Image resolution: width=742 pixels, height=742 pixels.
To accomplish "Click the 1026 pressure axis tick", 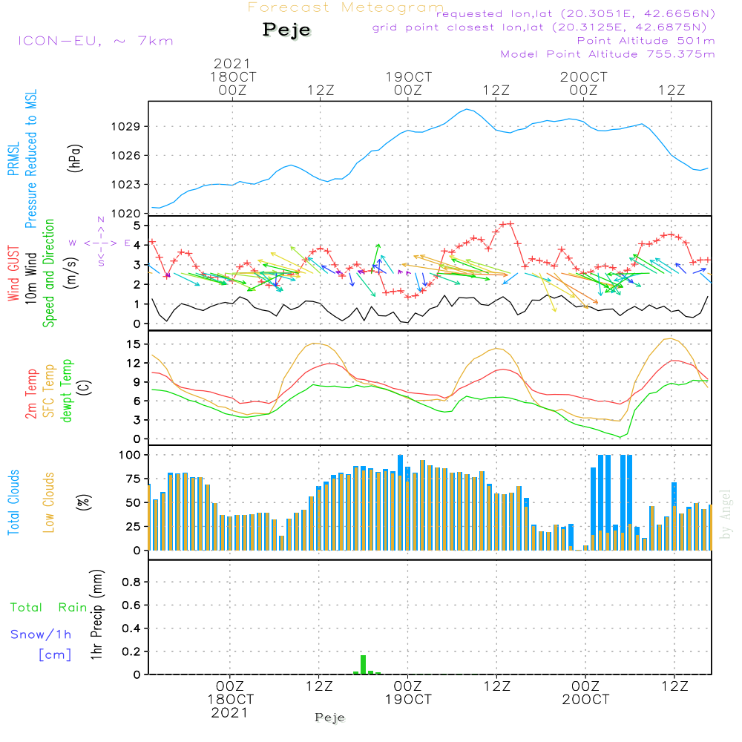I will pyautogui.click(x=125, y=156).
